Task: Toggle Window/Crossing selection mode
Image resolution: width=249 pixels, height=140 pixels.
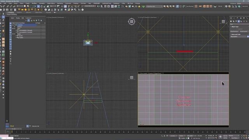Action: (35, 6)
